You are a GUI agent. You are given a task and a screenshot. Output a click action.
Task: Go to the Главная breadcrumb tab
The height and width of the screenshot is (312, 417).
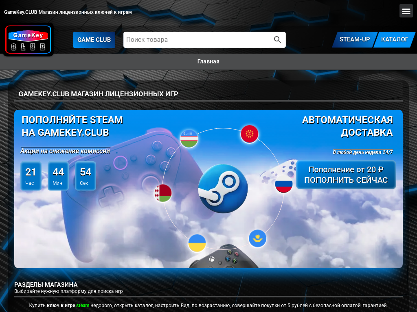[208, 62]
